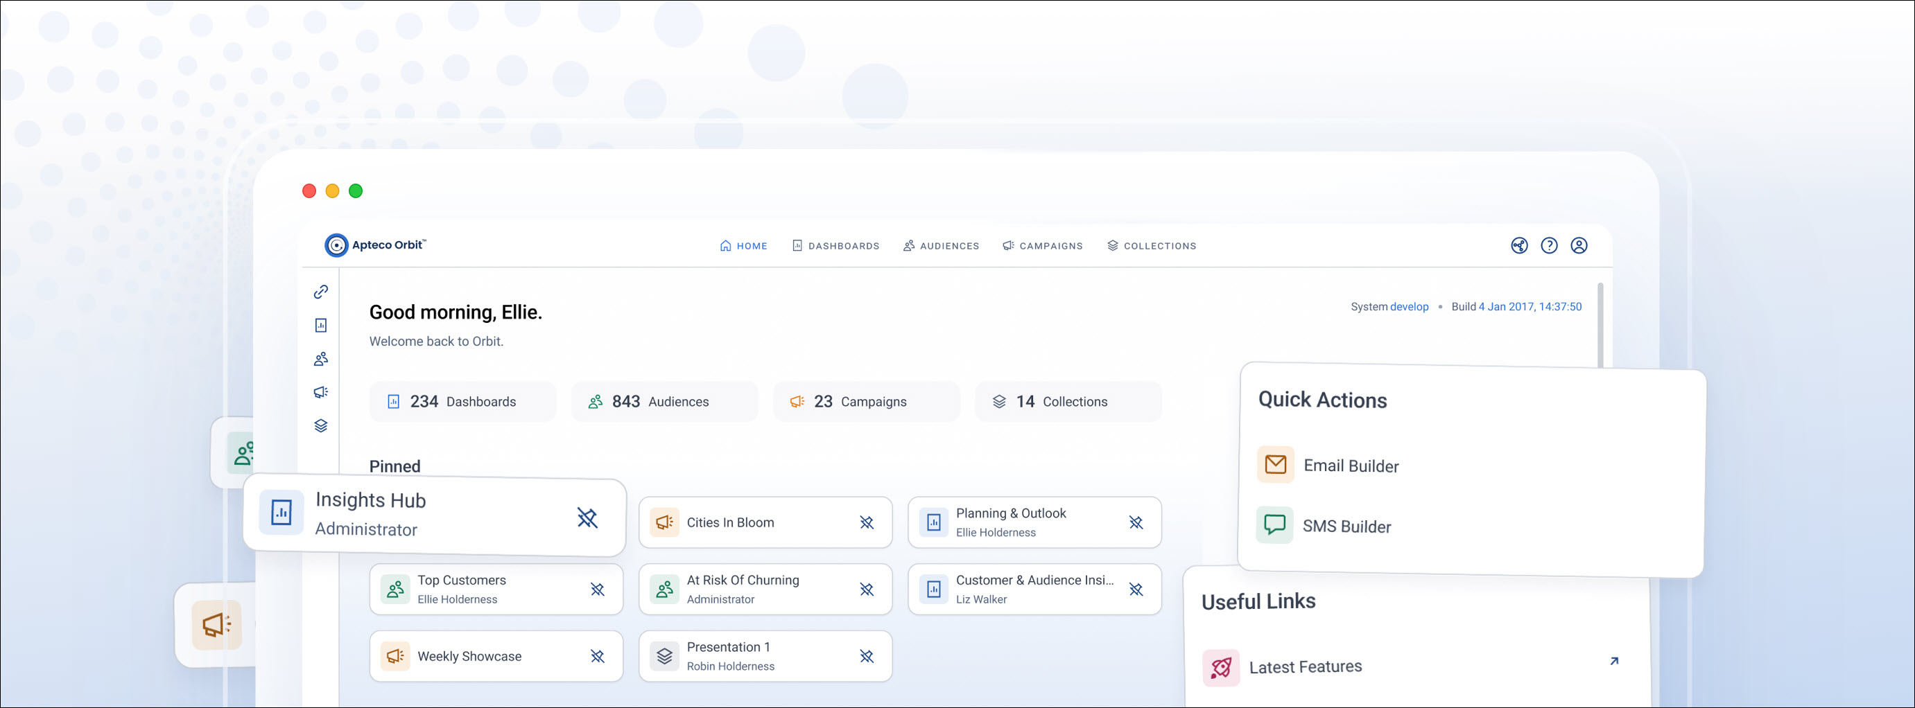Unpin the At Risk Of Churning card

coord(866,590)
